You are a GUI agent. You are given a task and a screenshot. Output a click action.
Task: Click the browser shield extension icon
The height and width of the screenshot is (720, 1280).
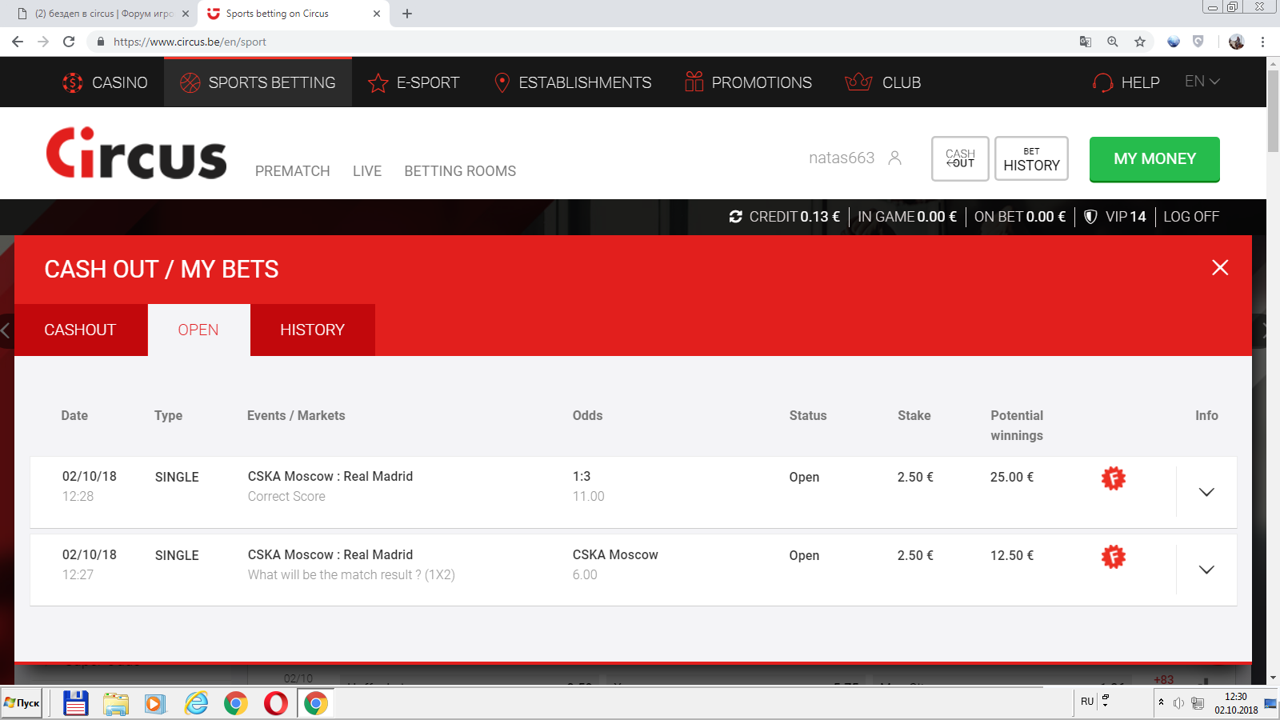pyautogui.click(x=1198, y=42)
